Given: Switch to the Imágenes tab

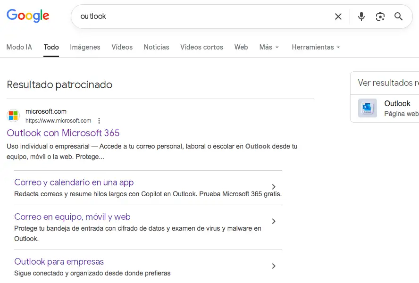Looking at the screenshot, I should click(x=85, y=47).
